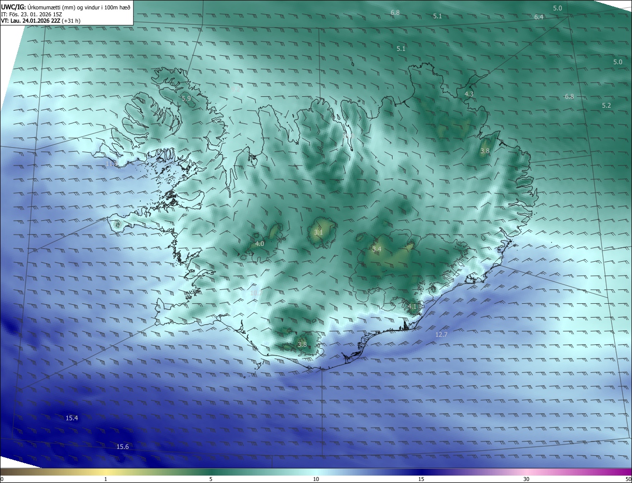Click the 3.4 value label

(377, 249)
